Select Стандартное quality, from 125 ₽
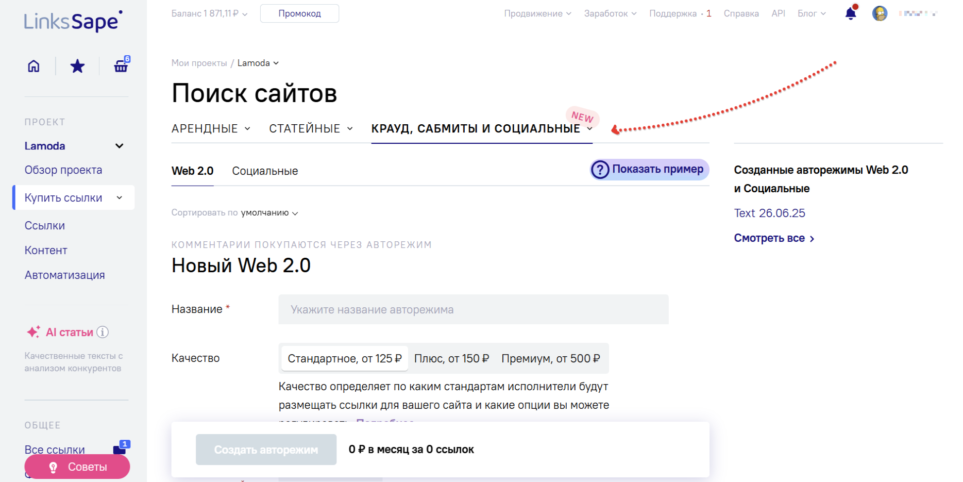The height and width of the screenshot is (482, 963). (344, 358)
